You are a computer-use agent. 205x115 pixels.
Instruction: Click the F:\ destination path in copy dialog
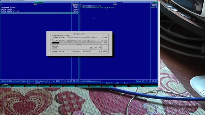[79, 41]
